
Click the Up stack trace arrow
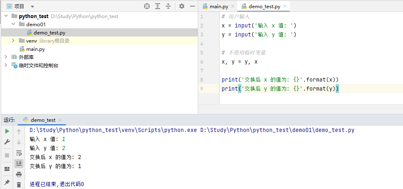click(19, 132)
